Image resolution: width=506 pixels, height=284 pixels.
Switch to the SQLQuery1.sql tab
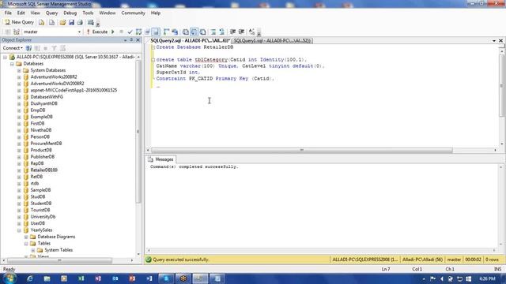272,40
